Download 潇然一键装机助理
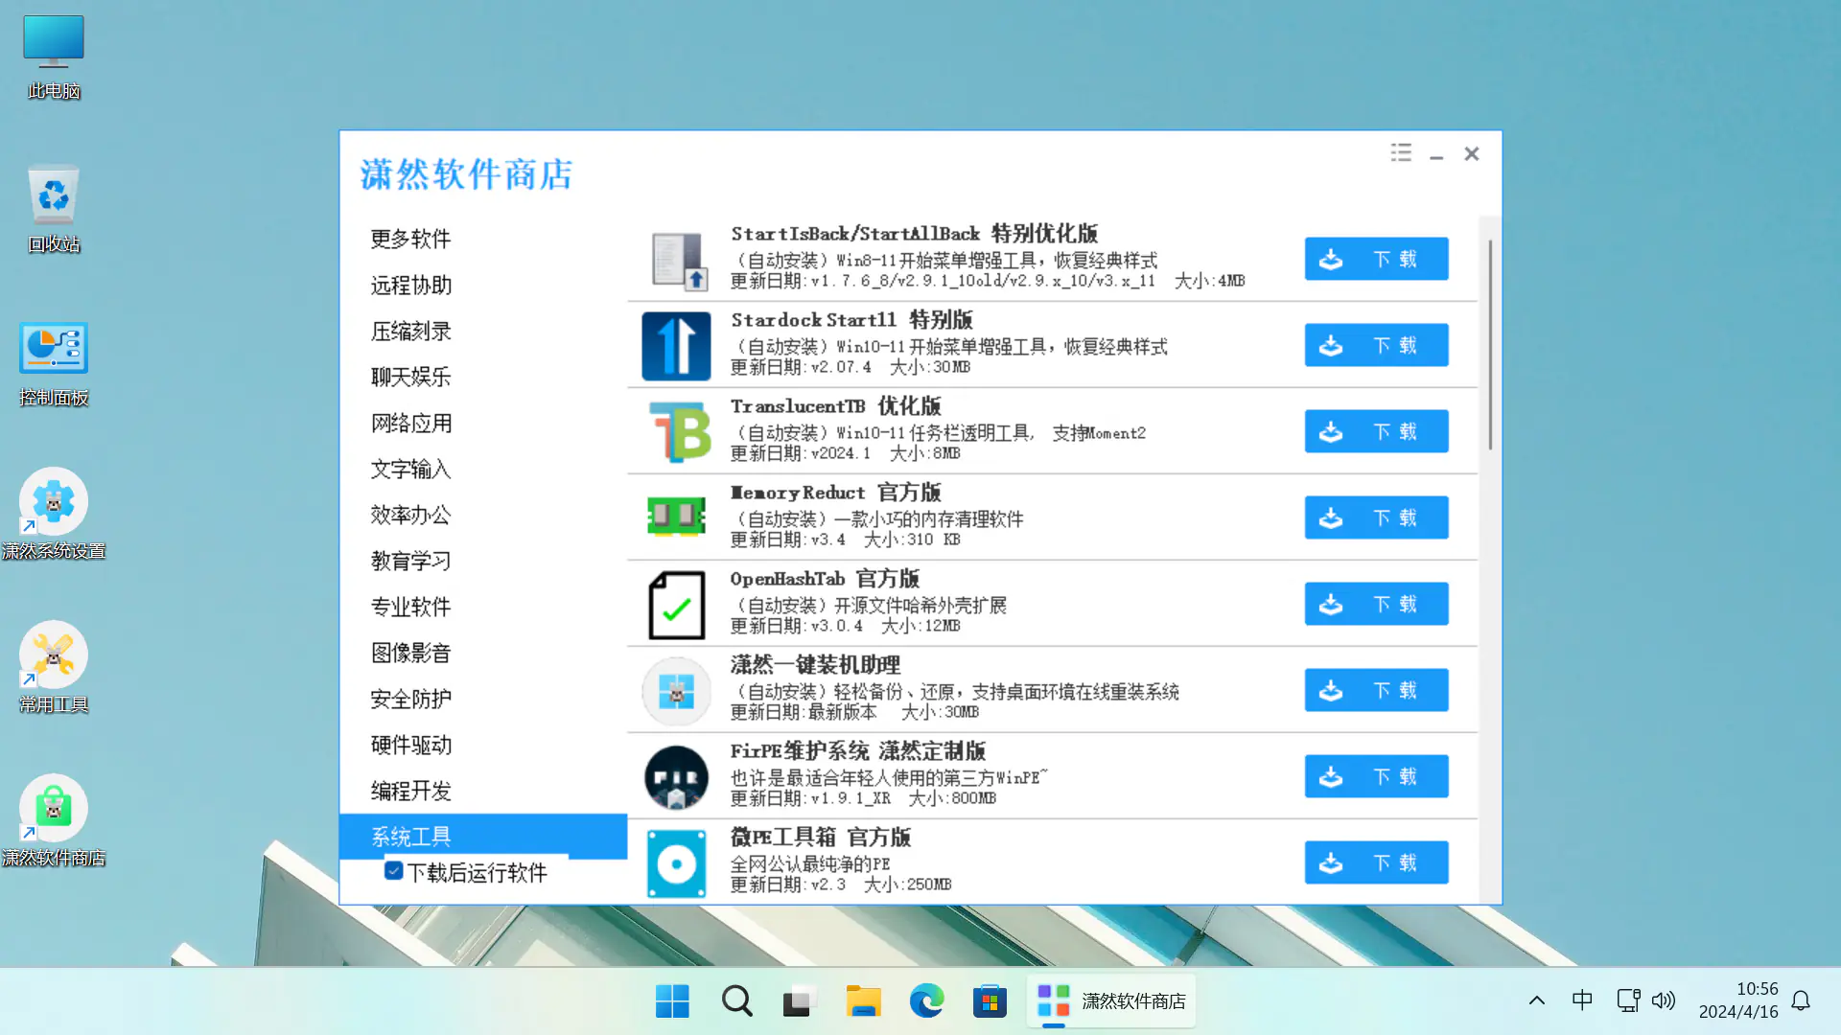 point(1375,690)
